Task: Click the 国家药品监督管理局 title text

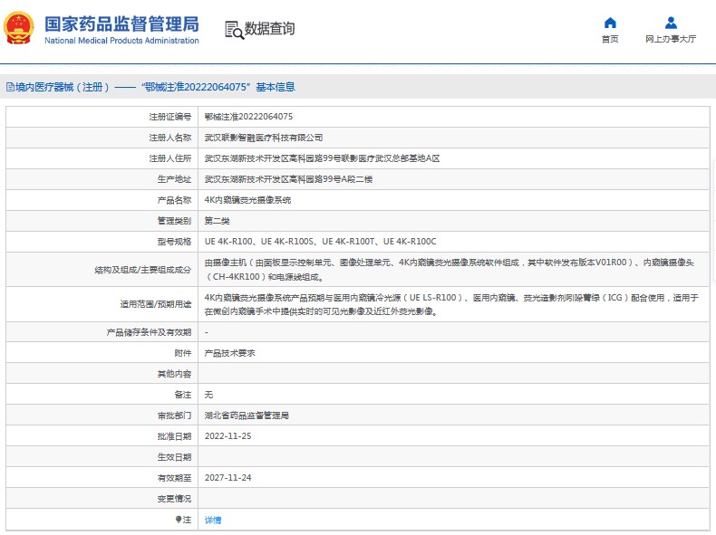Action: pos(121,23)
